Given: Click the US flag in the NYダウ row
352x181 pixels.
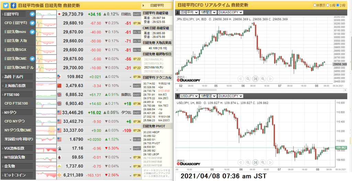Looking at the screenshot, I should pyautogui.click(x=59, y=113).
